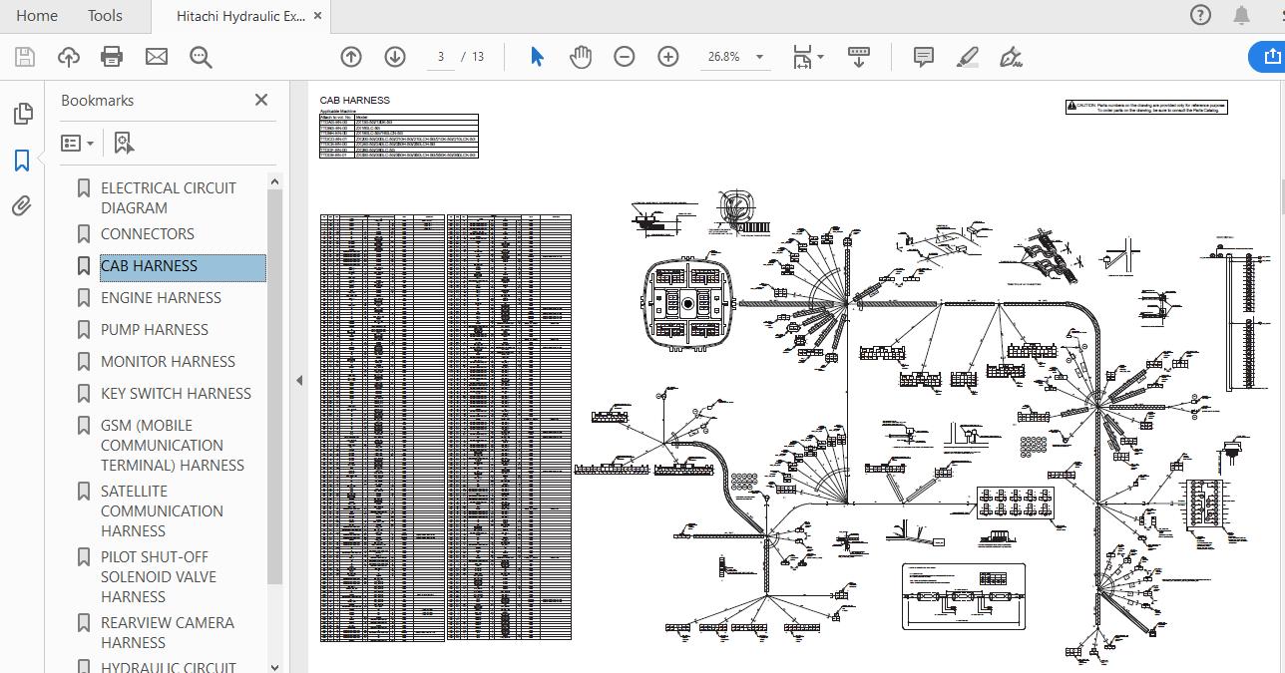1285x673 pixels.
Task: Click the bookmarks scrollbar up arrow
Action: [x=275, y=181]
